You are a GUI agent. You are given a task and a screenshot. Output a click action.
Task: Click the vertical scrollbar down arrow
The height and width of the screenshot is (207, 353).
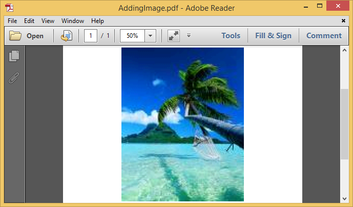[x=345, y=198]
